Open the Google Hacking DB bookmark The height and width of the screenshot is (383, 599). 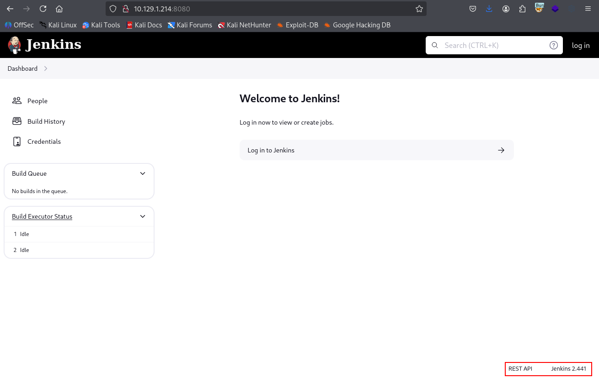[x=358, y=25]
